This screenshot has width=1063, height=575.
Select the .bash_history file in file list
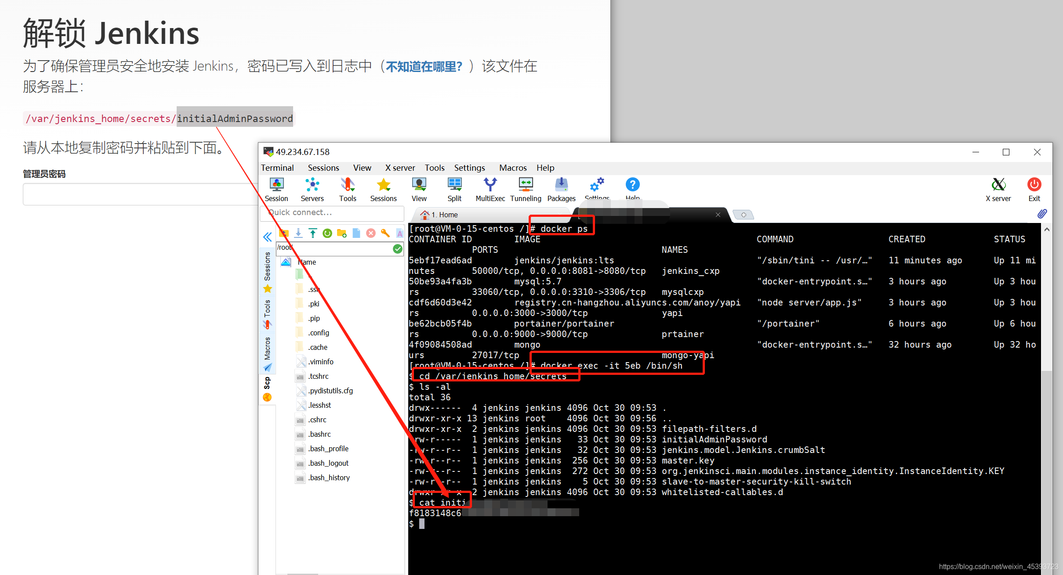coord(329,478)
